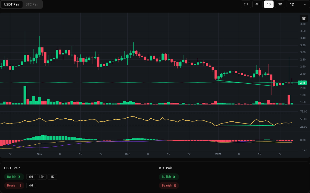Select the 6H bullish divergence chip
This screenshot has width=310, height=193.
(31, 177)
